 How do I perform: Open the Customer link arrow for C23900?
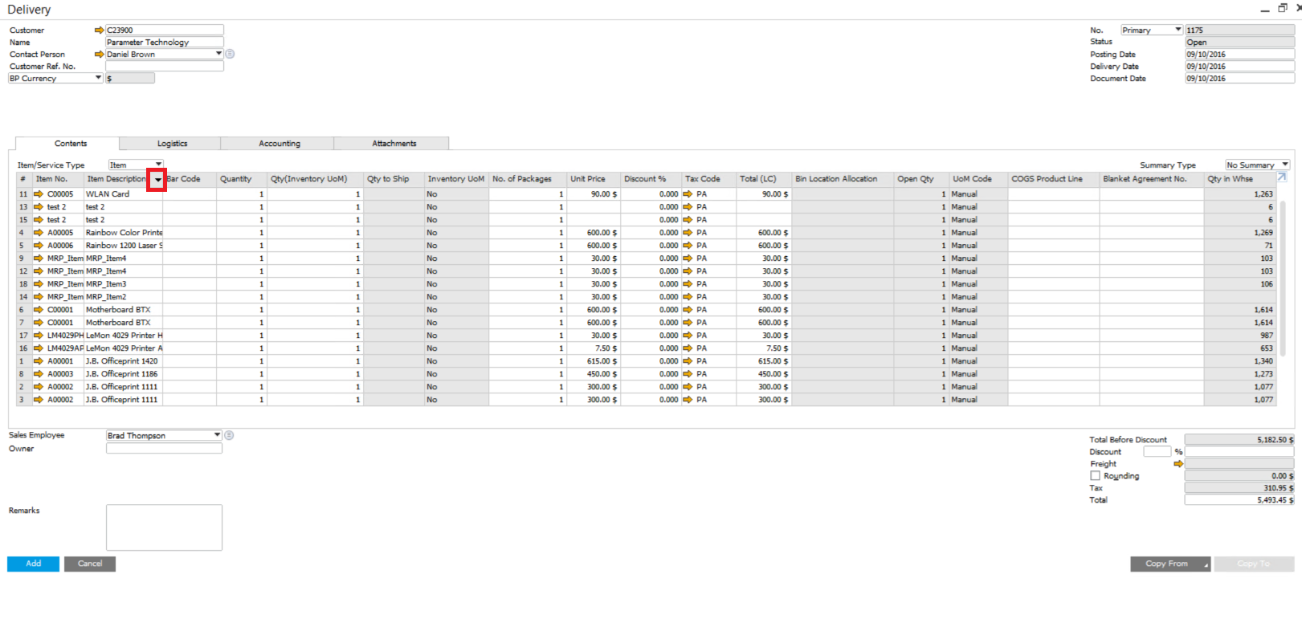point(99,31)
